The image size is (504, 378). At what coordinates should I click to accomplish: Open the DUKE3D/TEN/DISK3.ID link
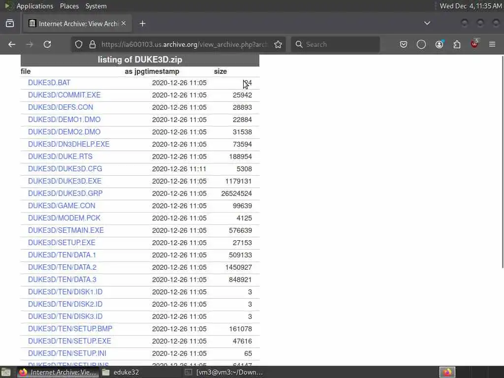tap(65, 316)
